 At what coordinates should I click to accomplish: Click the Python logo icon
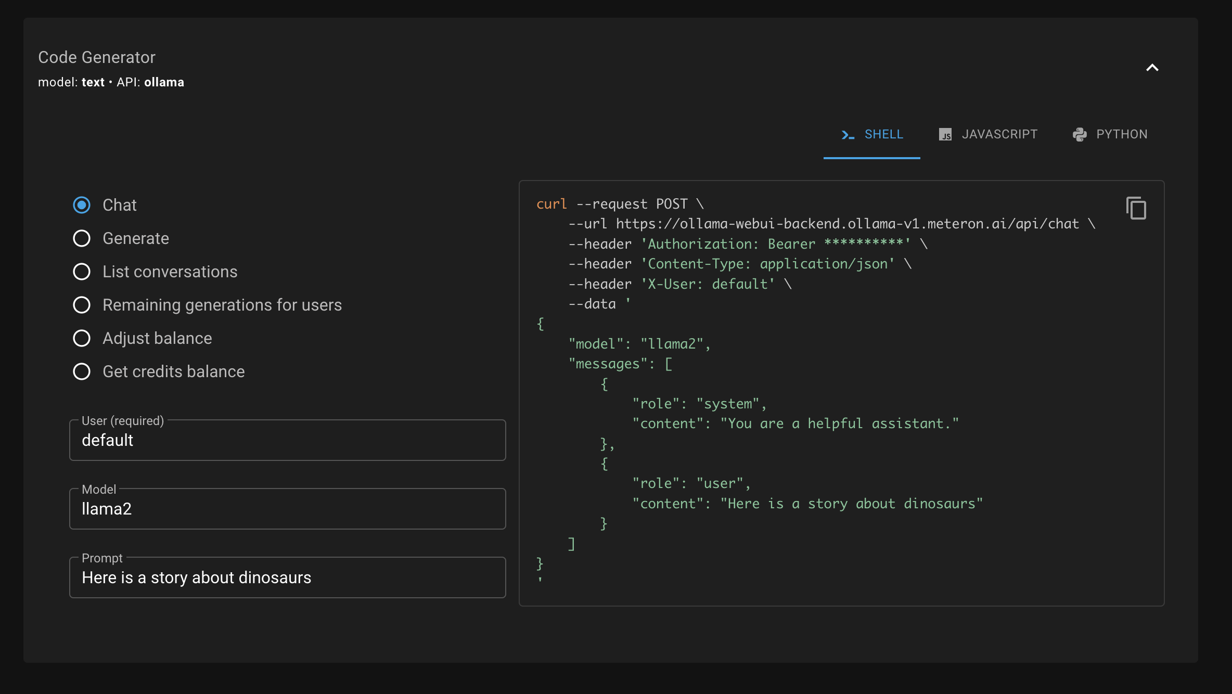[1081, 134]
